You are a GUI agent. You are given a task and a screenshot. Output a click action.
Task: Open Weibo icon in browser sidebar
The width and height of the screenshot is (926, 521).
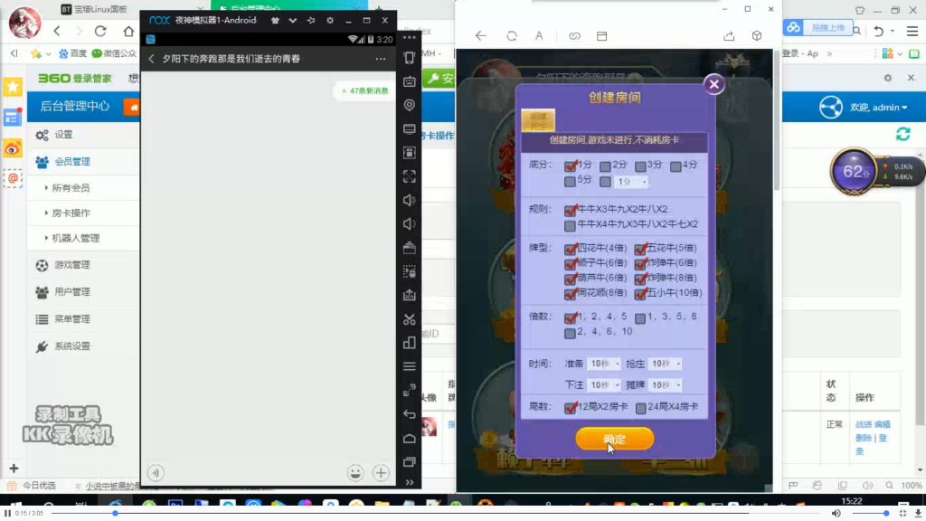click(13, 148)
